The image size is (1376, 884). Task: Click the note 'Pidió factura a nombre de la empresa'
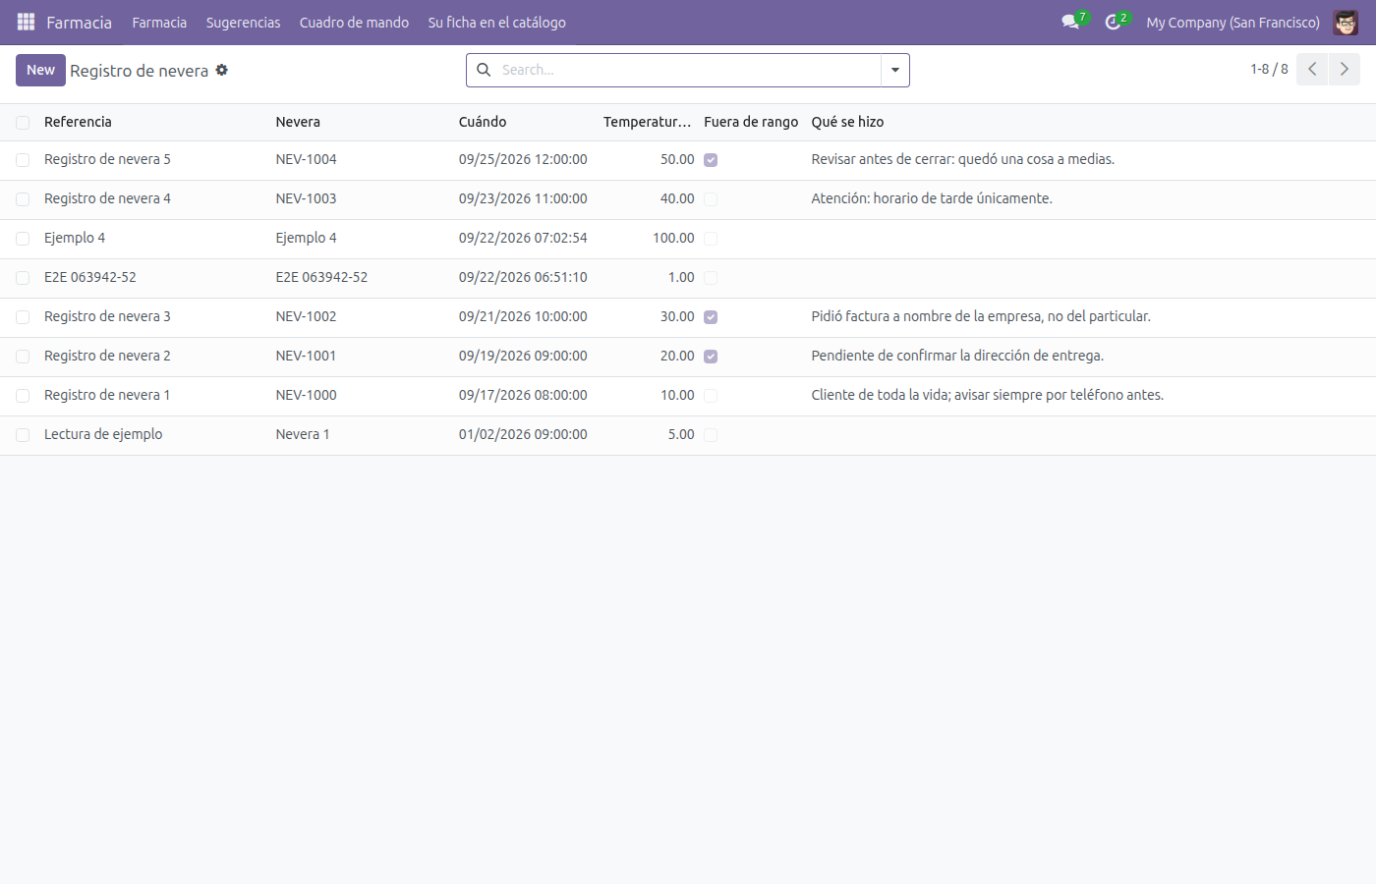(x=981, y=316)
